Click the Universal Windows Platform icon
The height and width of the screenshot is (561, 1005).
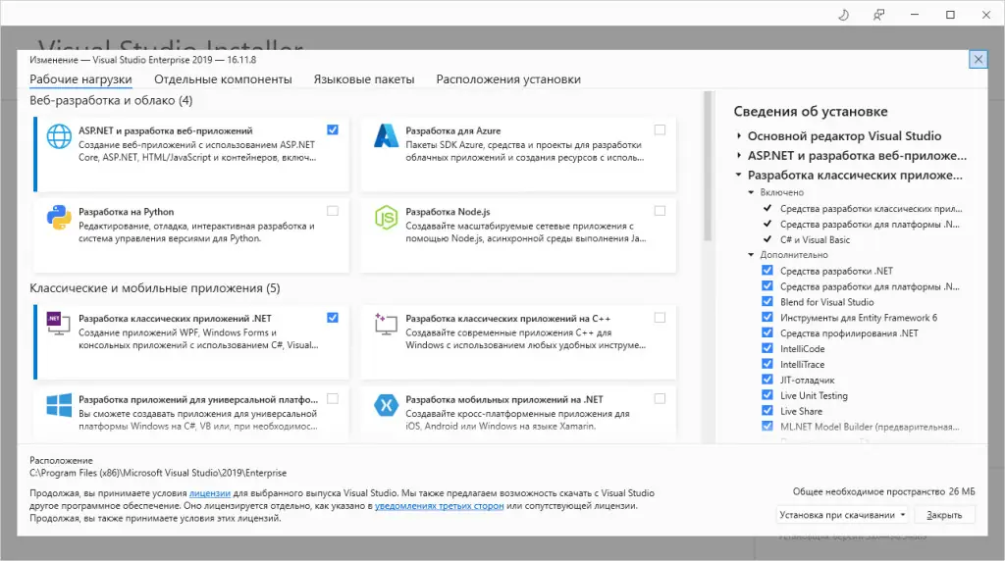point(59,405)
